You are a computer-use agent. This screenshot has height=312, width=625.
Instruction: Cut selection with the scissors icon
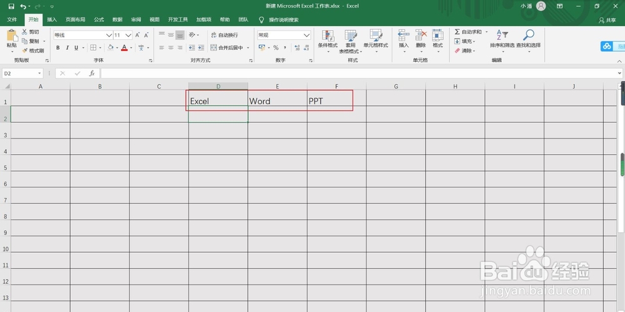click(24, 32)
